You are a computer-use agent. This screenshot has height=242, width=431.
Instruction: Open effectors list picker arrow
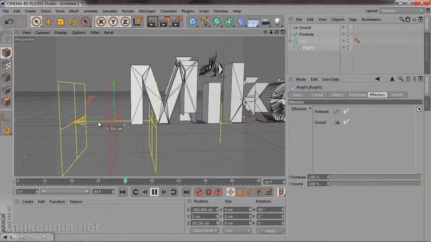click(419, 109)
